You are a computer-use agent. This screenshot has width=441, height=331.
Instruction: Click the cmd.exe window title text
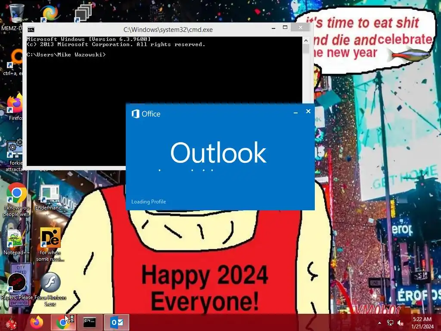(x=168, y=30)
